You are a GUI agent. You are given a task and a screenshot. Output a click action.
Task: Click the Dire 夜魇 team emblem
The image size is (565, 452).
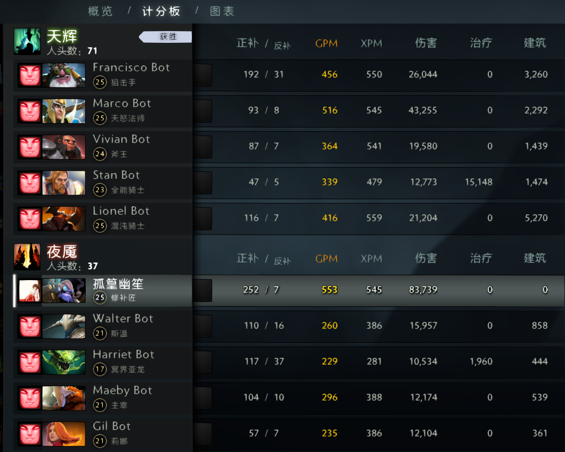(x=27, y=257)
